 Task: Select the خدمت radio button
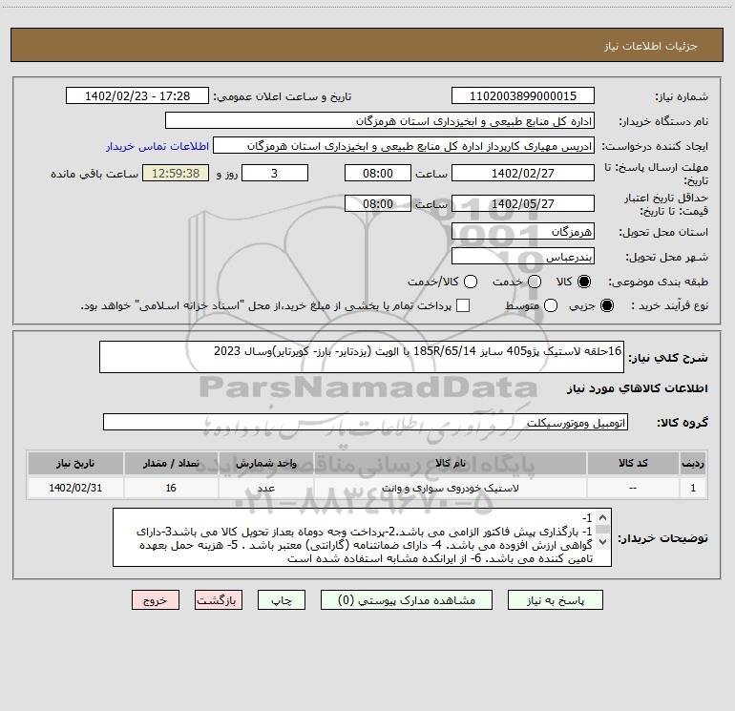pyautogui.click(x=535, y=282)
